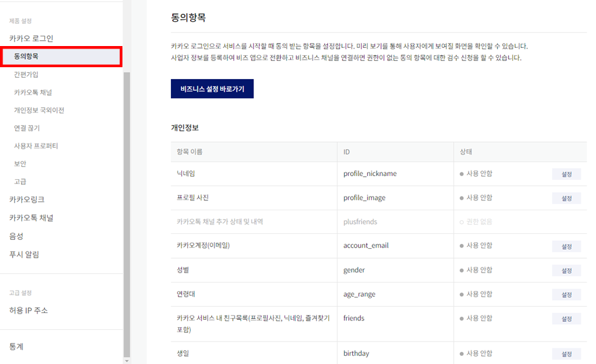Click the birthday ID cell
Viewport: 596px width, 364px height.
[x=356, y=353]
